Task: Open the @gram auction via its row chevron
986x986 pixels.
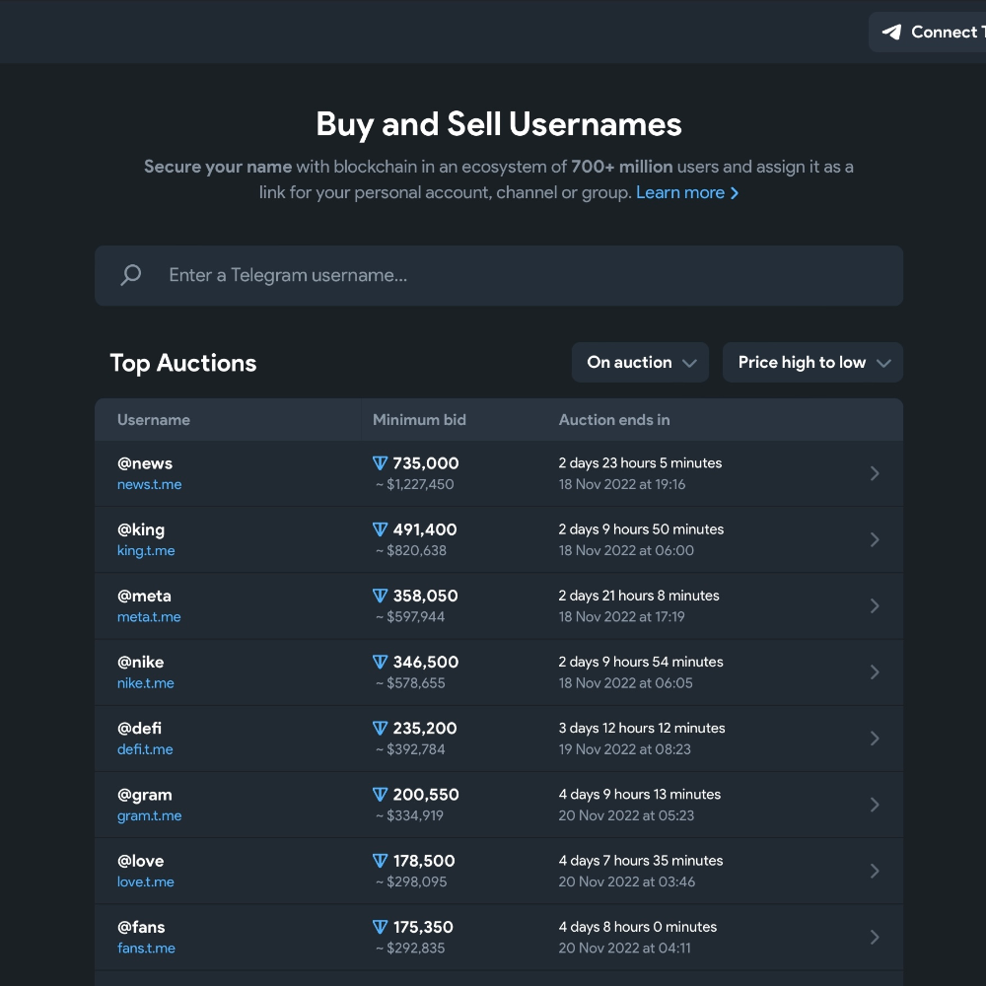Action: click(x=874, y=805)
